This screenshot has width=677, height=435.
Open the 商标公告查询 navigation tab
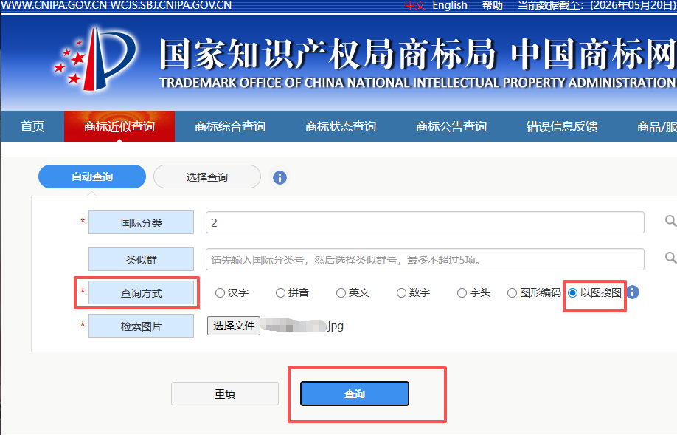tap(451, 126)
